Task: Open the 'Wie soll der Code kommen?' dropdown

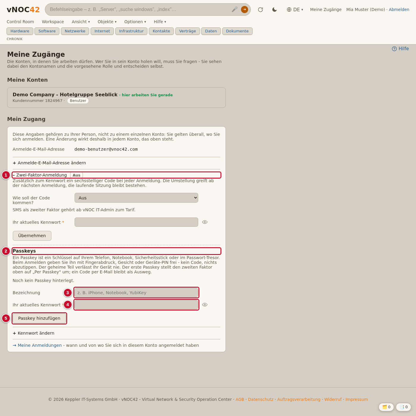Action: (136, 198)
